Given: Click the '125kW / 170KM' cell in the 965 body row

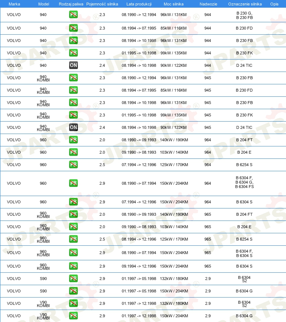Looking at the screenshot, I should (x=174, y=239).
